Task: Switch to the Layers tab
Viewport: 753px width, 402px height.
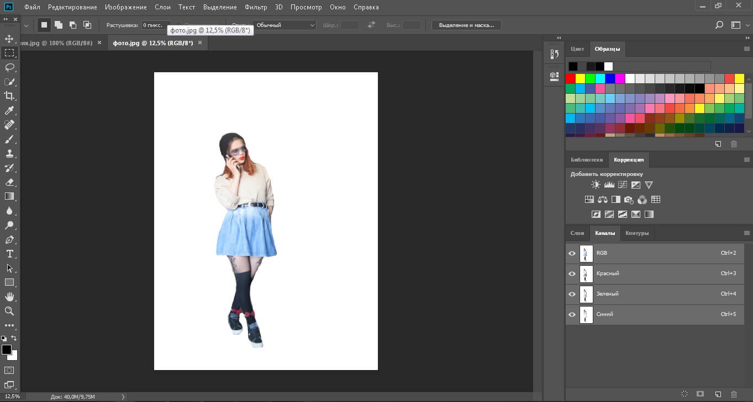Action: [x=577, y=233]
